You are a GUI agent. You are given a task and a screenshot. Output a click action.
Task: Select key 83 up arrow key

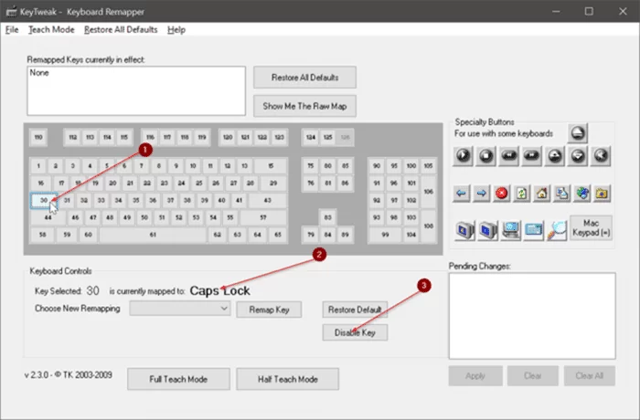(x=327, y=217)
